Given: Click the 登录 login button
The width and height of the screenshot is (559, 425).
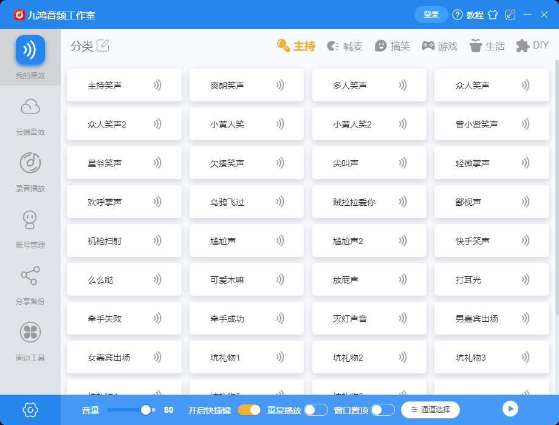Looking at the screenshot, I should point(431,15).
